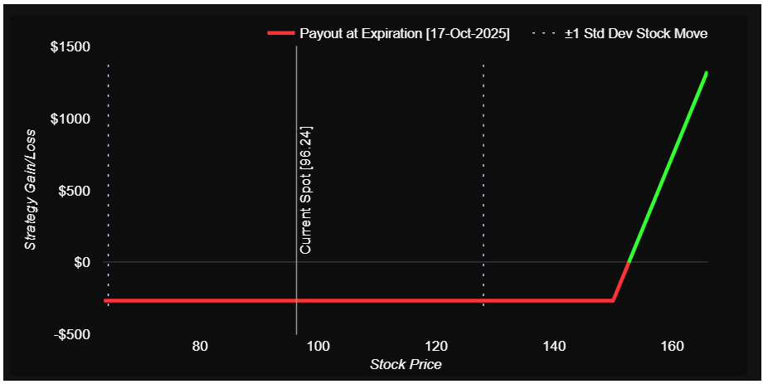
Task: Click the 160 tick on the x-axis
Action: (672, 346)
